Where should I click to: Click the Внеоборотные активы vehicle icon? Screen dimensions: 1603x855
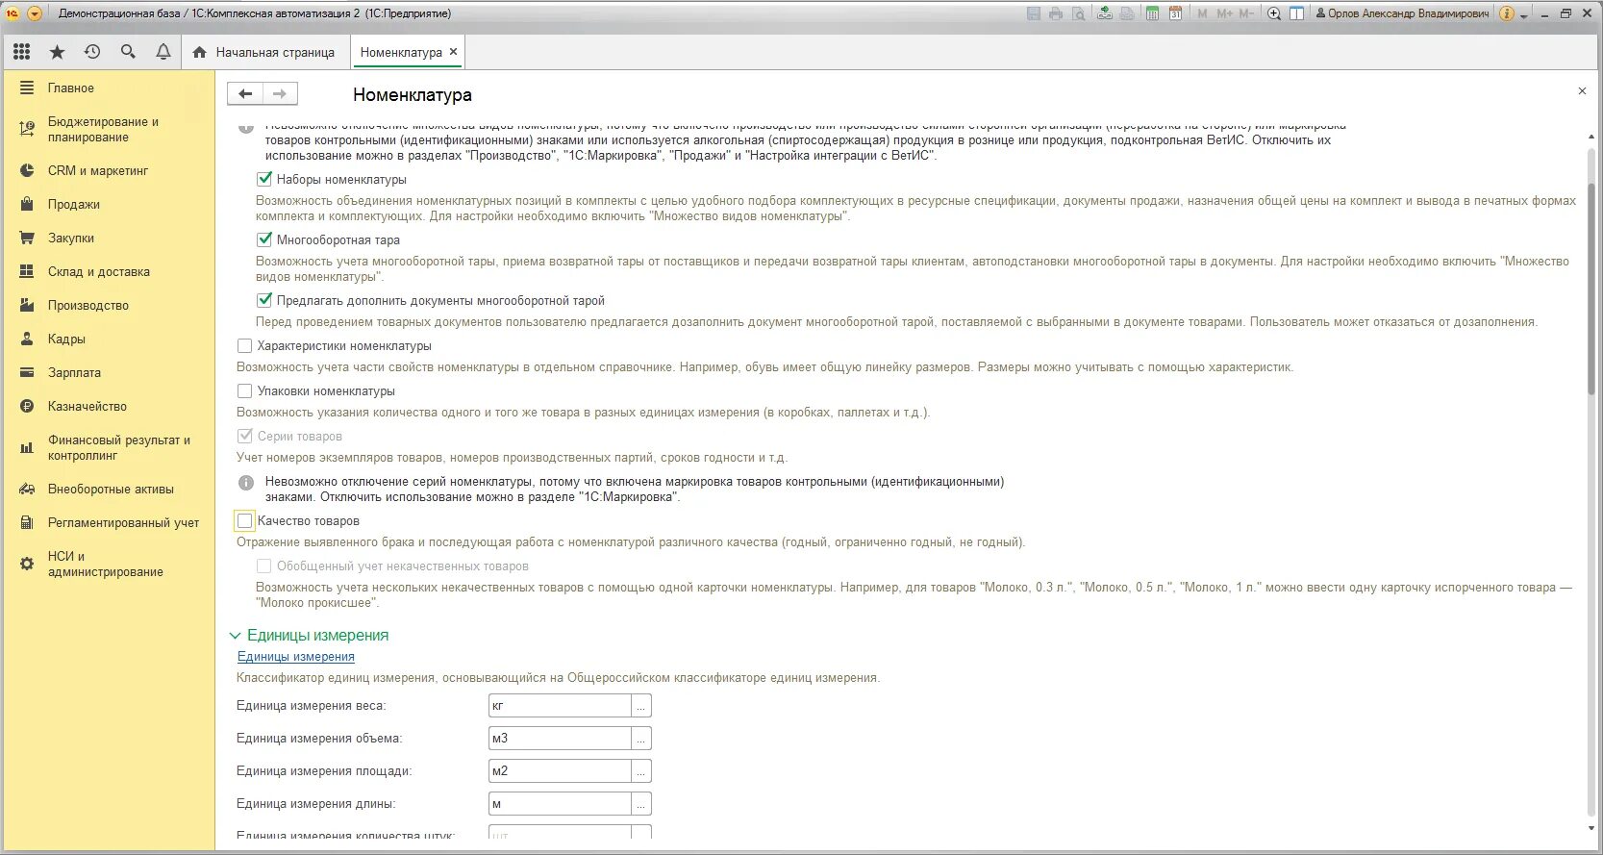pos(27,489)
